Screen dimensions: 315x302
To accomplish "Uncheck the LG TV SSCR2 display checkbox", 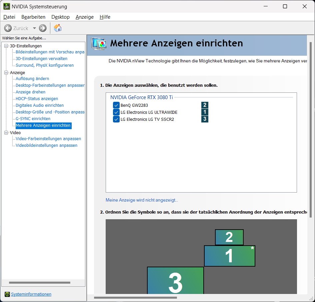I will coord(116,119).
